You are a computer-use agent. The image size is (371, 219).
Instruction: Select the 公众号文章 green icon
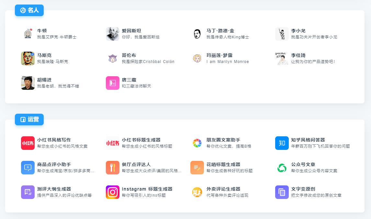coord(282,167)
